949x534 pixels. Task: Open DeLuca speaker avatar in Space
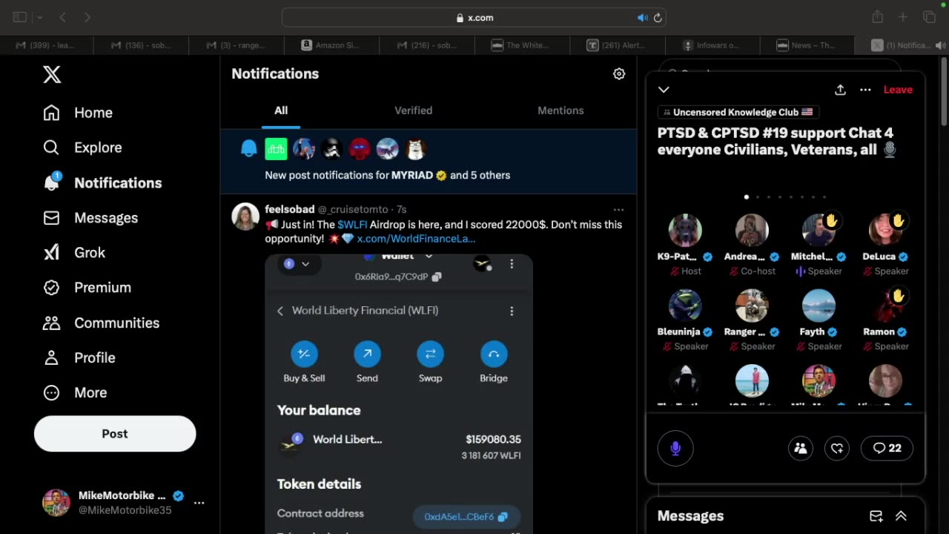[x=885, y=231]
